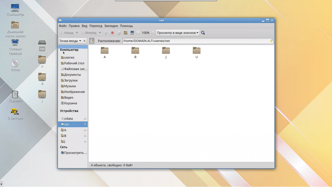The image size is (332, 187).
Task: Select Рабочий стол in the sidebar
Action: tap(73, 63)
